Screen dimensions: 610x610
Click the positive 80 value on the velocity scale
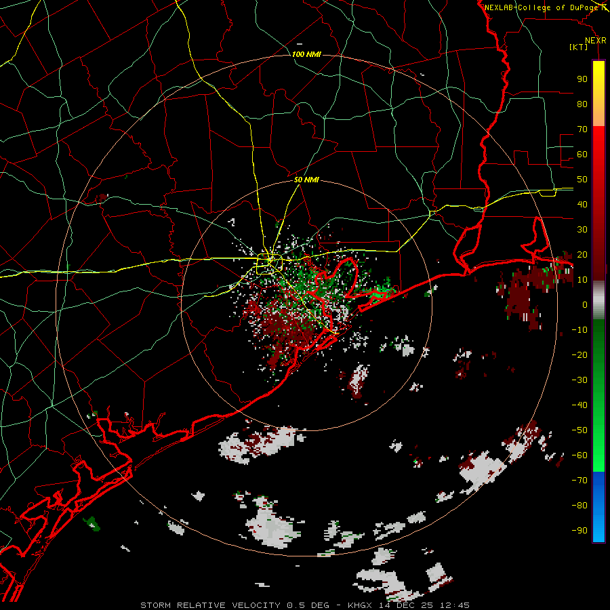(x=582, y=104)
